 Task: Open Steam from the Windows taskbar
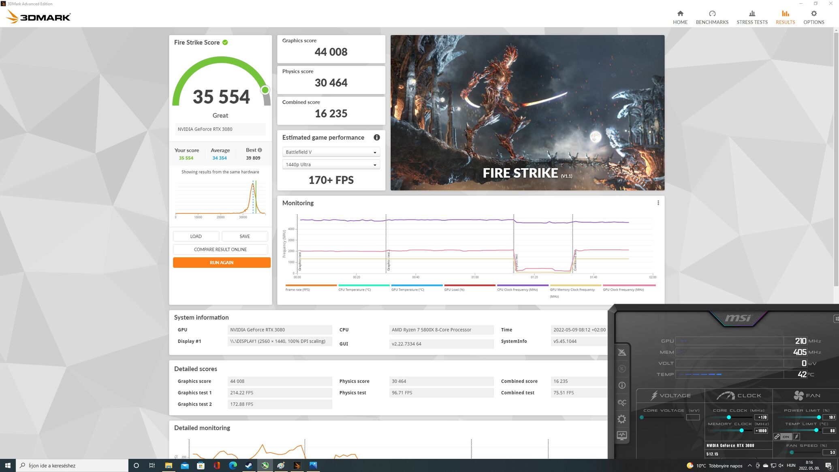click(248, 466)
